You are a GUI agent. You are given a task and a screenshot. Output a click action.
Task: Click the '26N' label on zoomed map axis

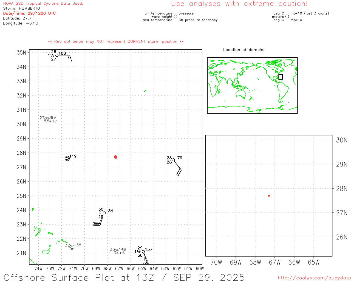(342, 237)
